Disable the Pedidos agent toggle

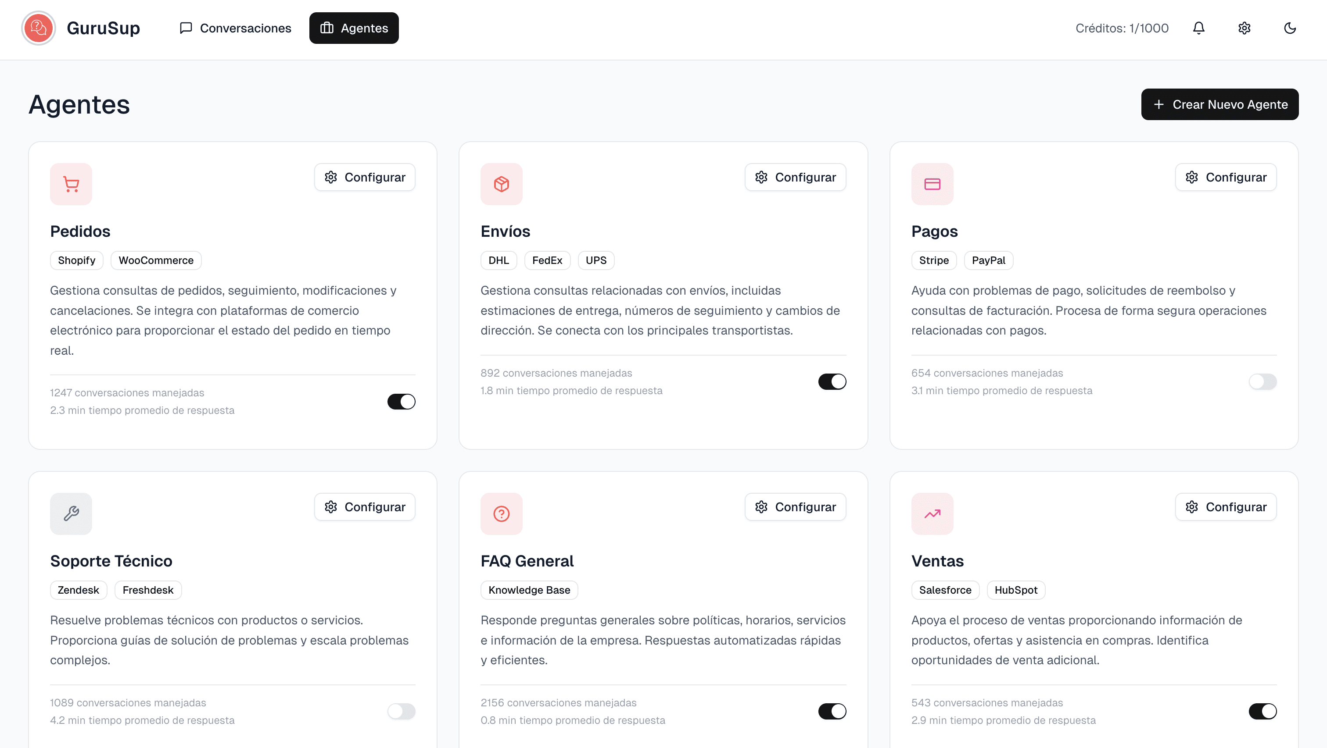(x=401, y=402)
